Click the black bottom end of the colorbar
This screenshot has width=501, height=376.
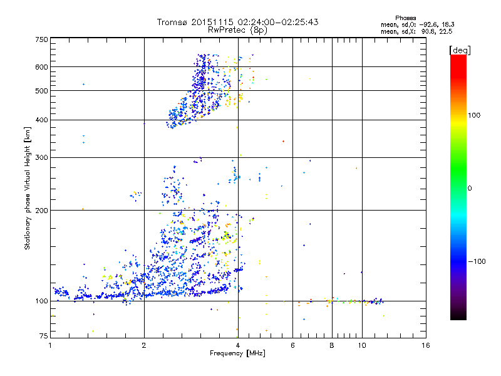[x=458, y=315]
